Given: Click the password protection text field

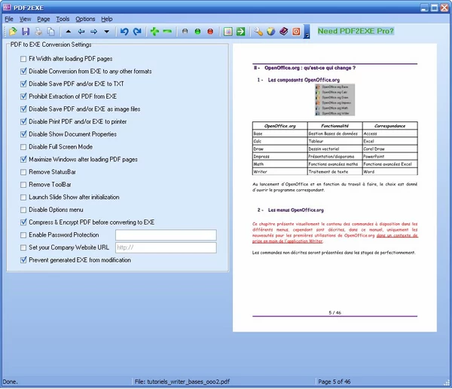Looking at the screenshot, I should [166, 235].
